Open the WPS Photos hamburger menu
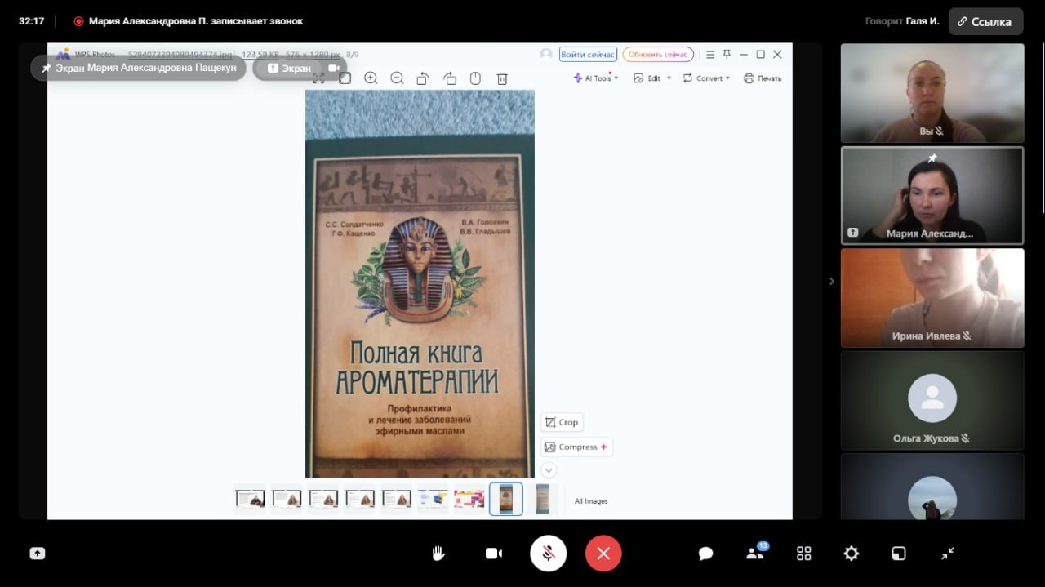Viewport: 1045px width, 587px height. [709, 55]
